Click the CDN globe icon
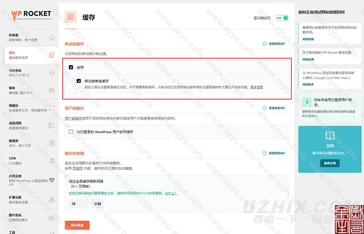 point(52,161)
